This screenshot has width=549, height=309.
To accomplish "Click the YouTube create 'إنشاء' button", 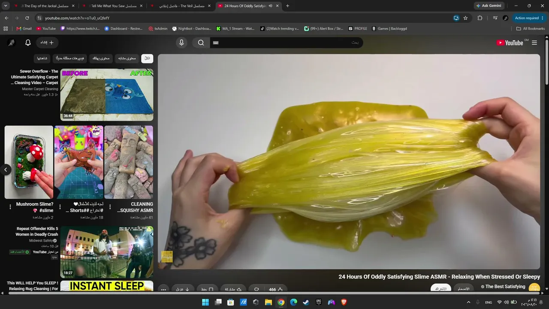I will click(x=47, y=42).
